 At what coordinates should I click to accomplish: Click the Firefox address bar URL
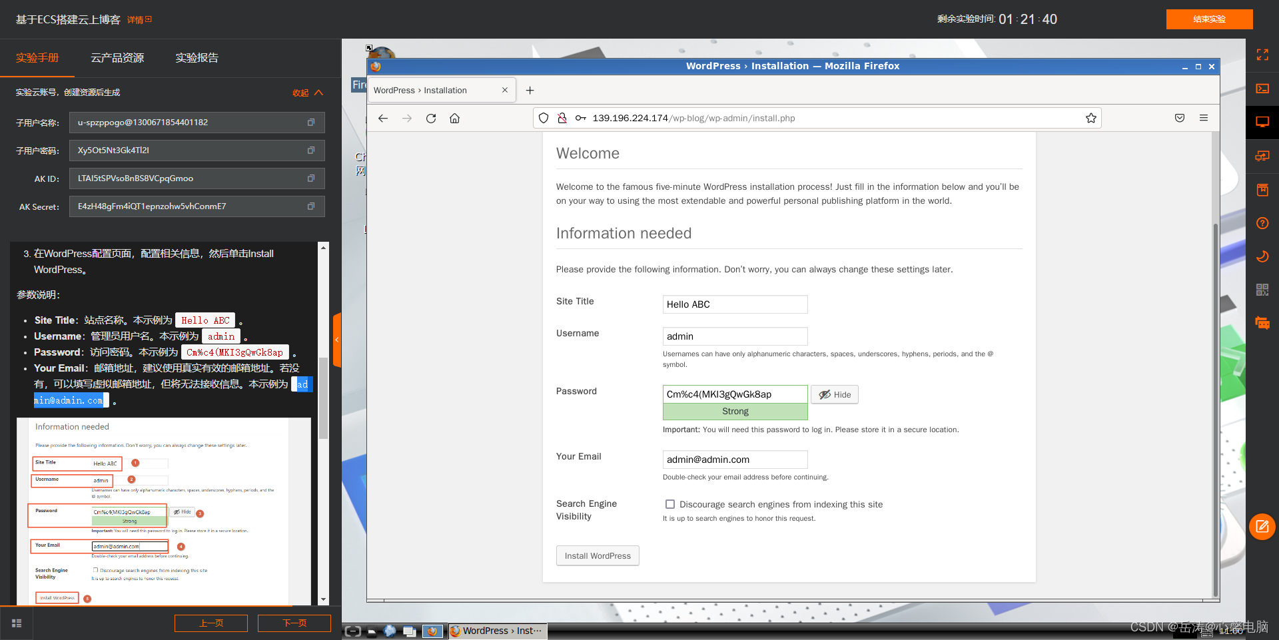pos(693,119)
